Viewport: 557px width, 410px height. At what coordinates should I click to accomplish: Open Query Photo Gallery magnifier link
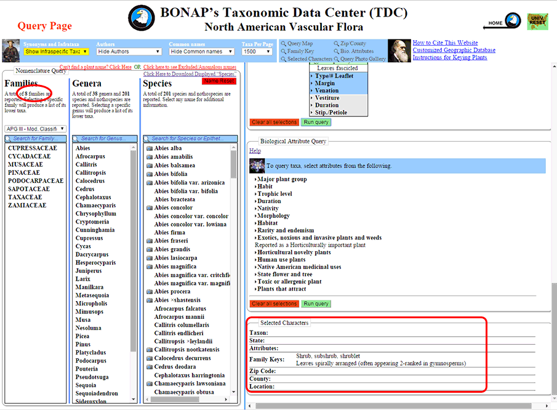[360, 59]
